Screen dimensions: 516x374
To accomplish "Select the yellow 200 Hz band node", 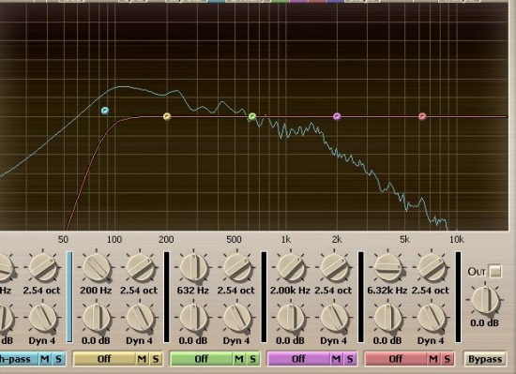I will [x=167, y=116].
